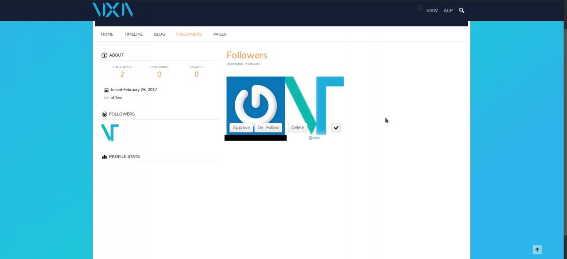
Task: Open the @vixiv profile link
Action: click(315, 138)
